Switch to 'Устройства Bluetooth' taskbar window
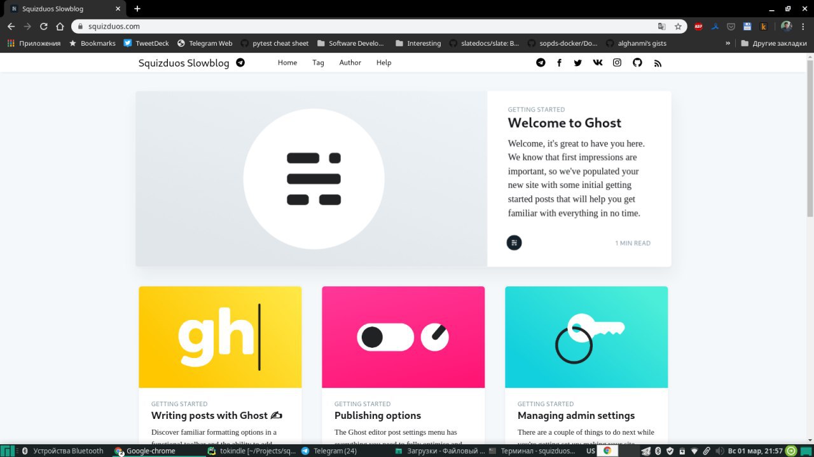 point(62,451)
